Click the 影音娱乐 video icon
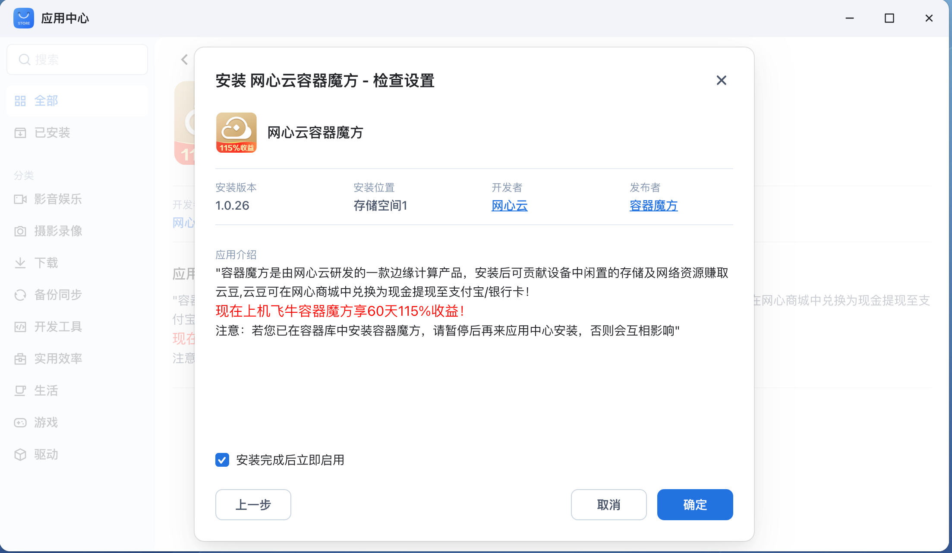The image size is (952, 553). click(20, 199)
